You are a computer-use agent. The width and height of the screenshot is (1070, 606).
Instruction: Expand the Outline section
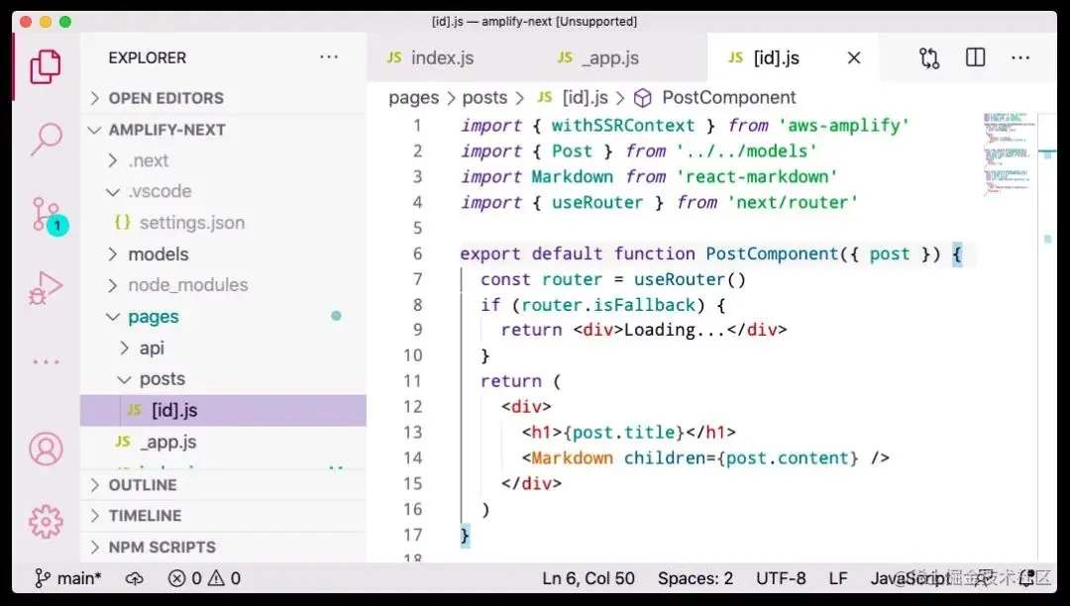click(x=223, y=484)
